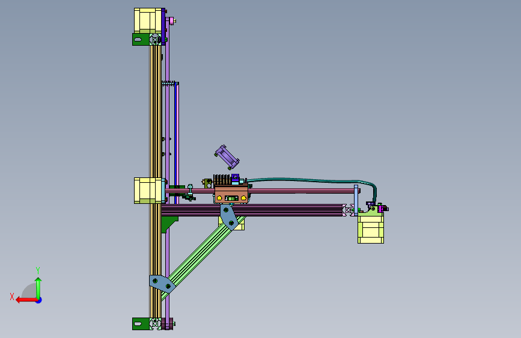
Task: Select the green mounting bracket at the column bottom
Action: pyautogui.click(x=141, y=324)
